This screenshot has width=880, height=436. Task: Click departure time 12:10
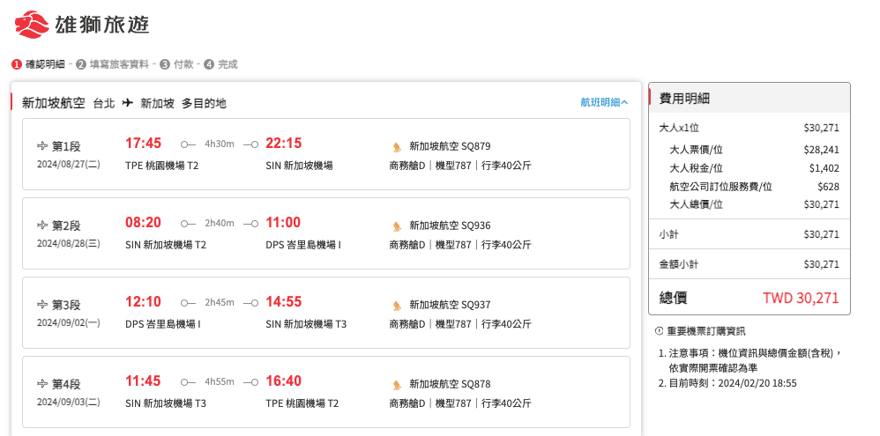[x=143, y=302]
